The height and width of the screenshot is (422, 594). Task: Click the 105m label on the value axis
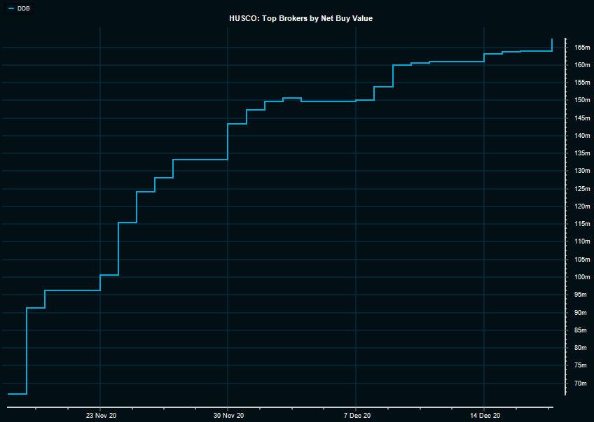click(x=582, y=260)
